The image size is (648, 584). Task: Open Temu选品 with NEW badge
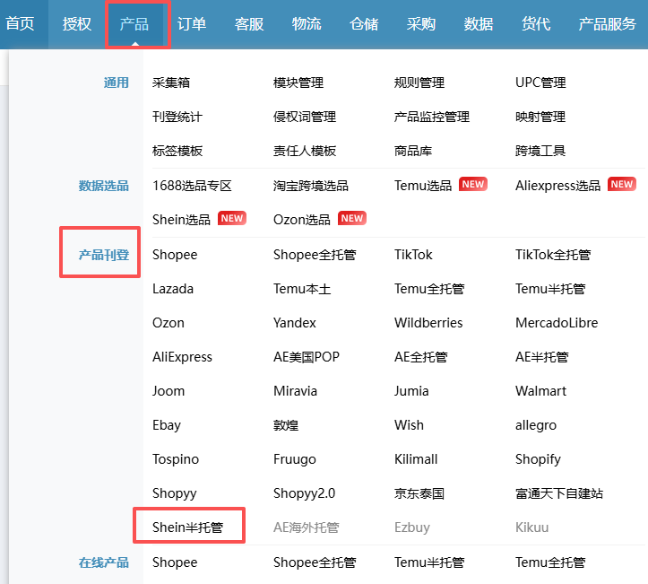coord(423,186)
